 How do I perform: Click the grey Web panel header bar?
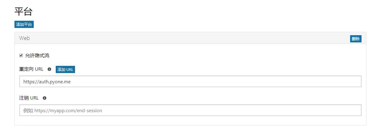[x=181, y=38]
